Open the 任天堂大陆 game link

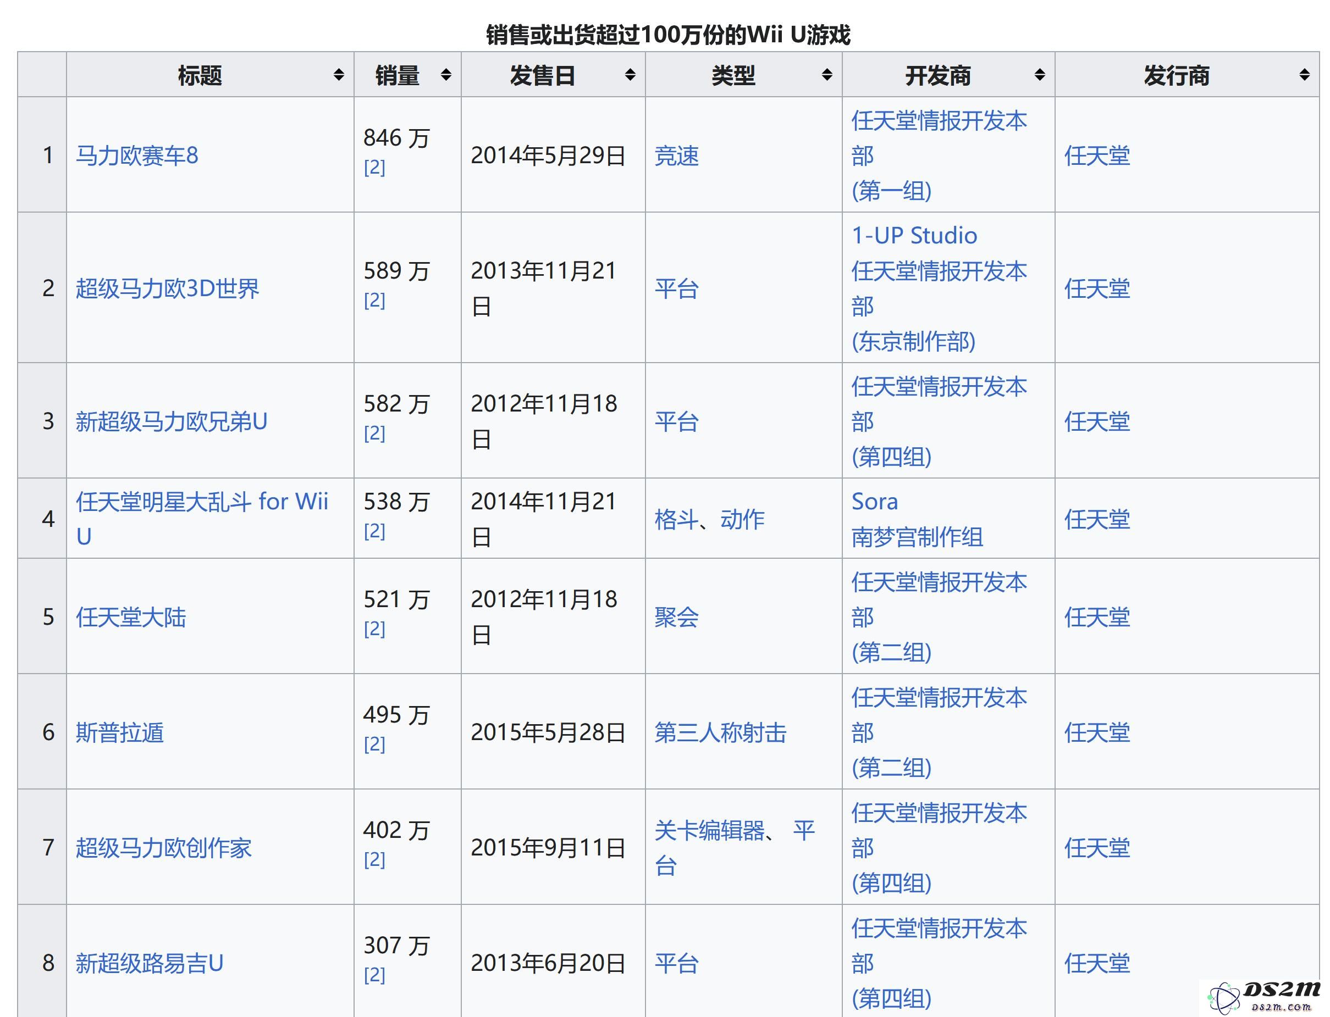point(131,617)
